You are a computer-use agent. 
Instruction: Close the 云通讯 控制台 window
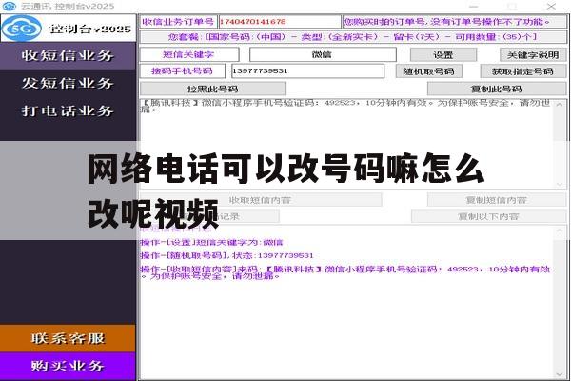pos(551,7)
